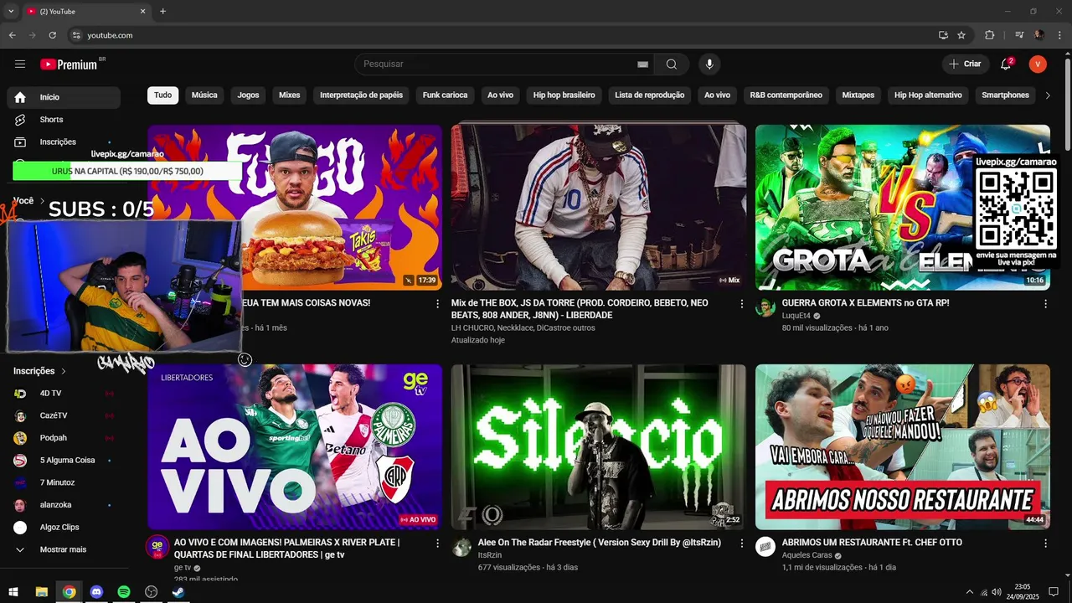The height and width of the screenshot is (603, 1072).
Task: Open Inscrições in the sidebar
Action: tap(64, 142)
